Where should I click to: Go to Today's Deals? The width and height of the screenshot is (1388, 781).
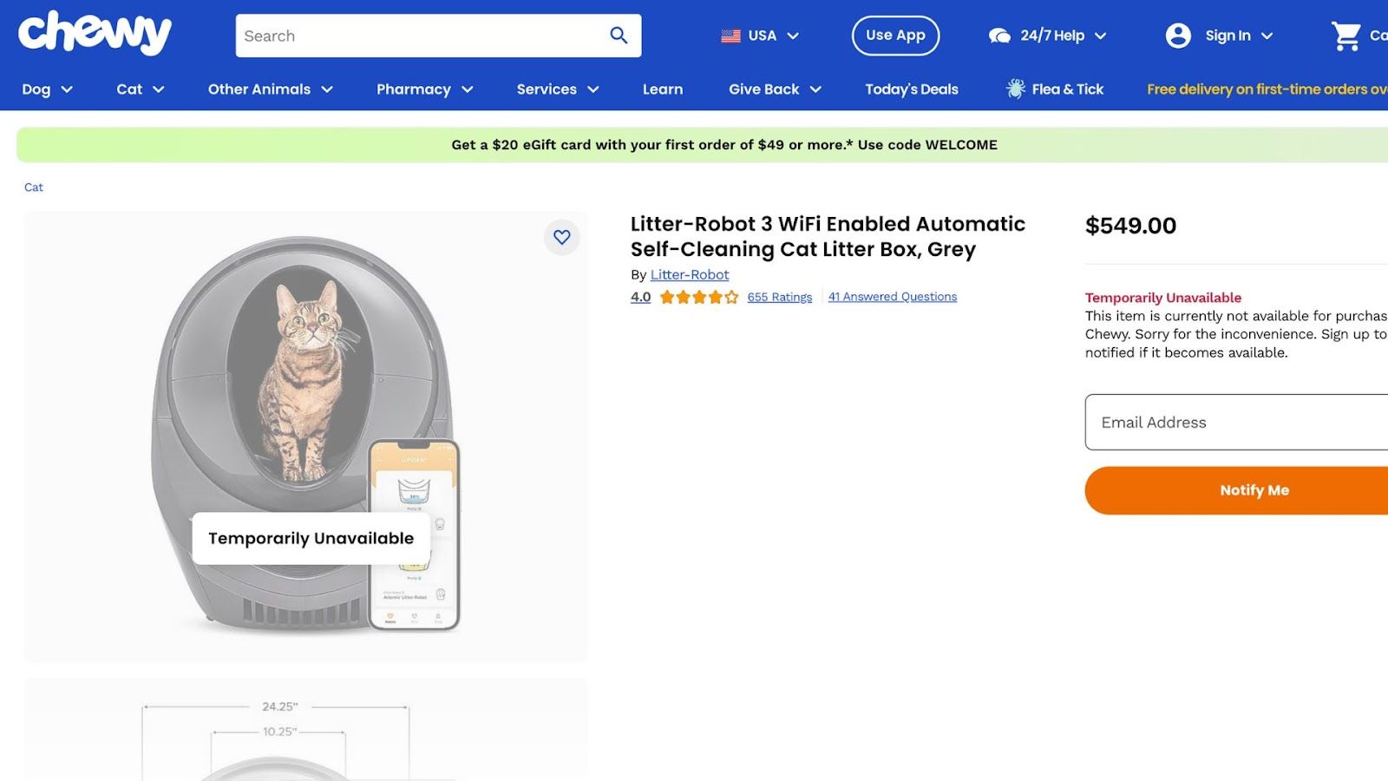pos(912,89)
